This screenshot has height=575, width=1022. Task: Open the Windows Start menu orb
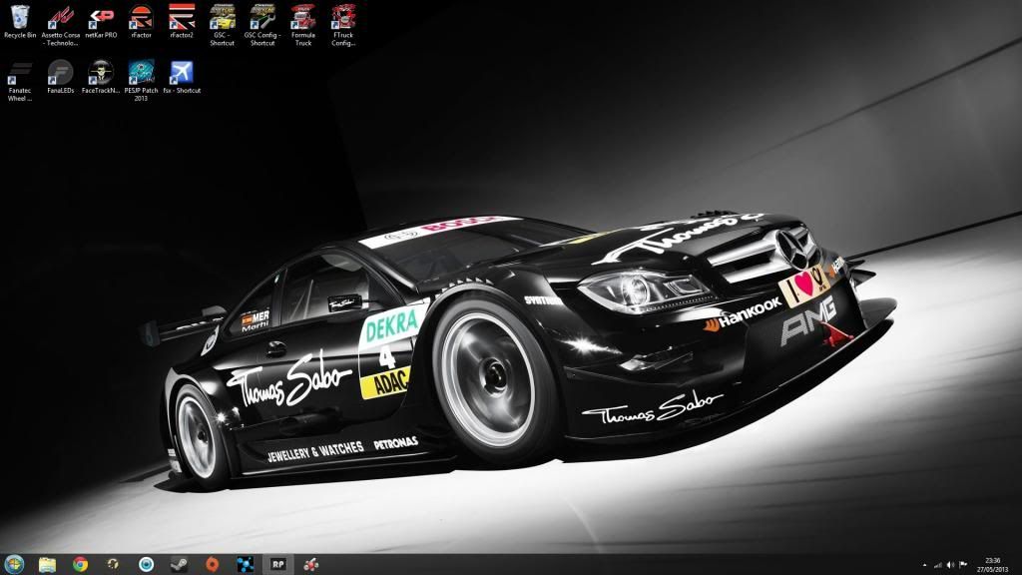(x=14, y=564)
